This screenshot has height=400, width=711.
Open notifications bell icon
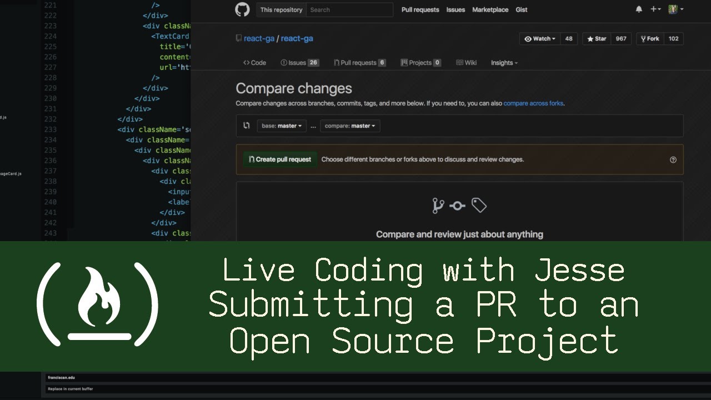(639, 9)
